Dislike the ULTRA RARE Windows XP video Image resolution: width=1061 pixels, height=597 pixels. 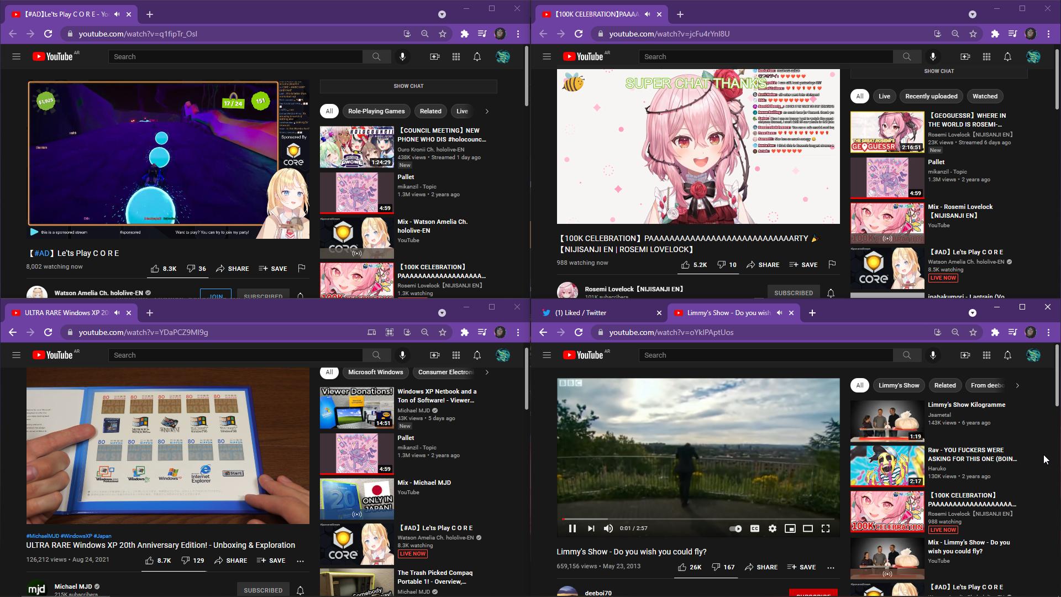[193, 561]
